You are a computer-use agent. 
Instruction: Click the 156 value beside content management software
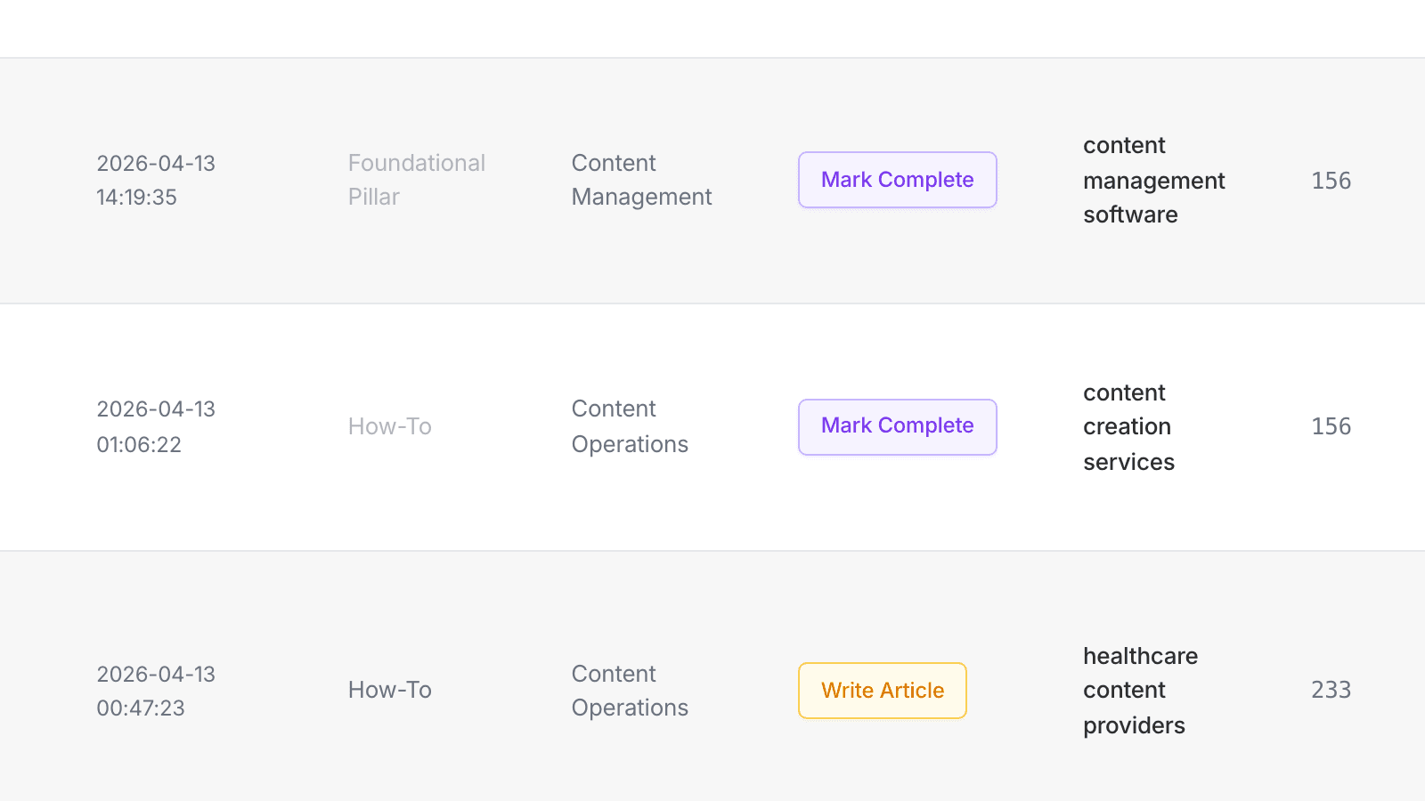tap(1331, 180)
